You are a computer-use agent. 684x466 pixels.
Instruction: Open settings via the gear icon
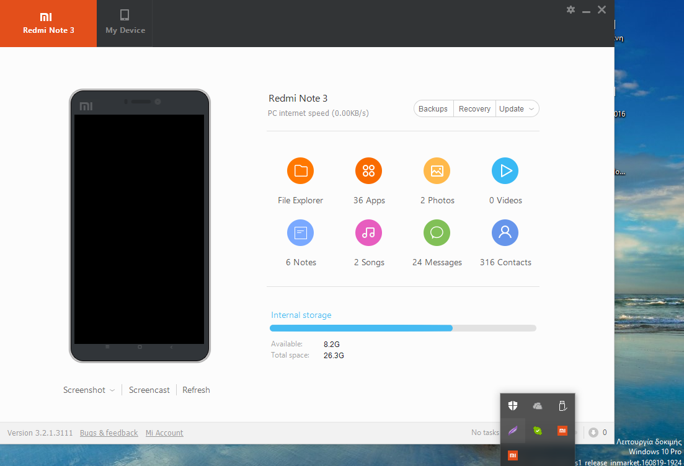point(571,10)
